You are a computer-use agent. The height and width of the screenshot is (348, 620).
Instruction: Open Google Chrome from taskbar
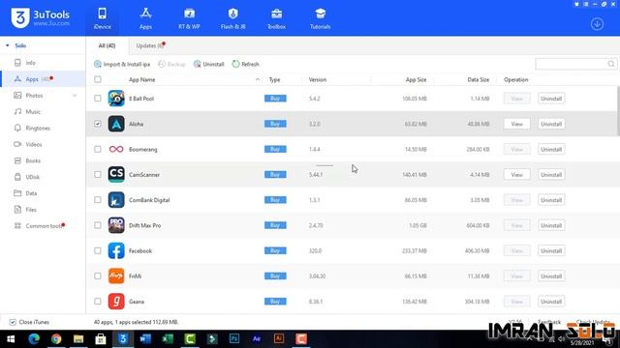coord(56,339)
